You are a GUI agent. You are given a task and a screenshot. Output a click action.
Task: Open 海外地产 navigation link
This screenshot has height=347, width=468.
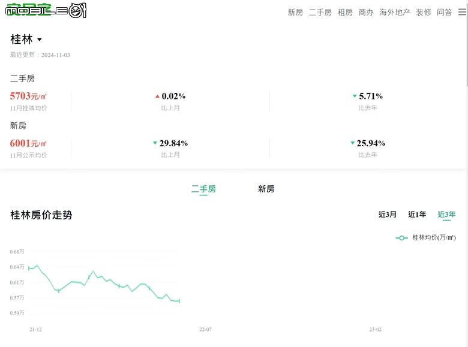tap(395, 12)
